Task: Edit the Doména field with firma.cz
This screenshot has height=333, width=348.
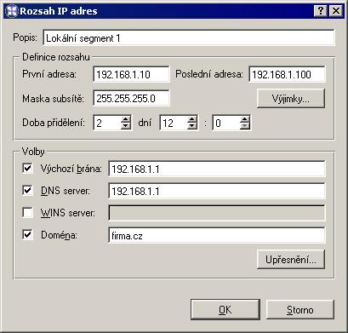Action: pyautogui.click(x=217, y=235)
